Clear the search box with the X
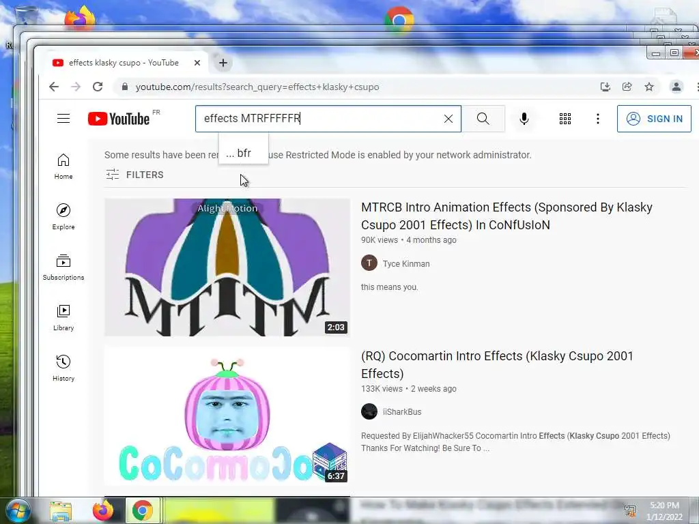 click(x=448, y=119)
